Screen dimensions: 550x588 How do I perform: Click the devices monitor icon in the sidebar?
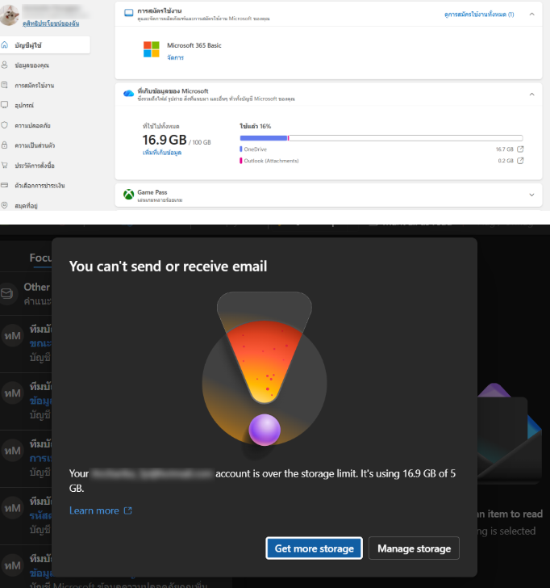tap(5, 105)
